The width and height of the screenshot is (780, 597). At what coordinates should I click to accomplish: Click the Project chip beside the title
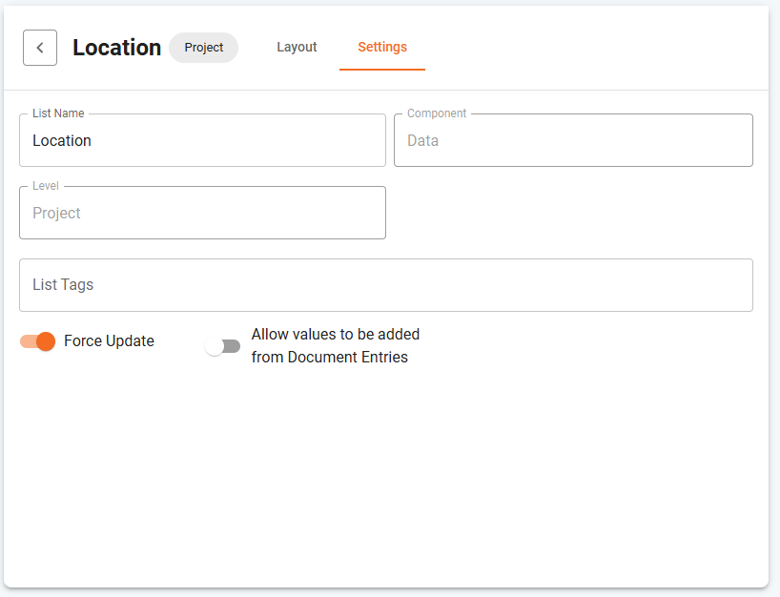[x=203, y=48]
